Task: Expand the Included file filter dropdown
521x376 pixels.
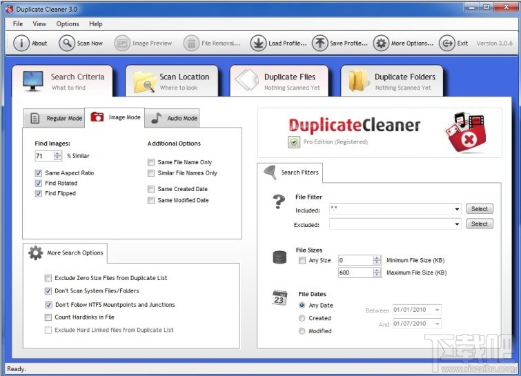Action: pos(457,209)
